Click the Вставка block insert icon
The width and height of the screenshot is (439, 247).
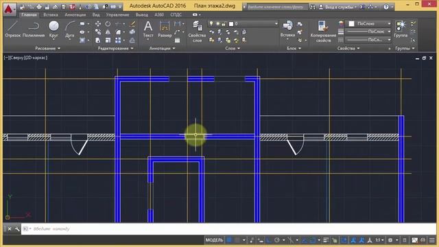pos(287,29)
